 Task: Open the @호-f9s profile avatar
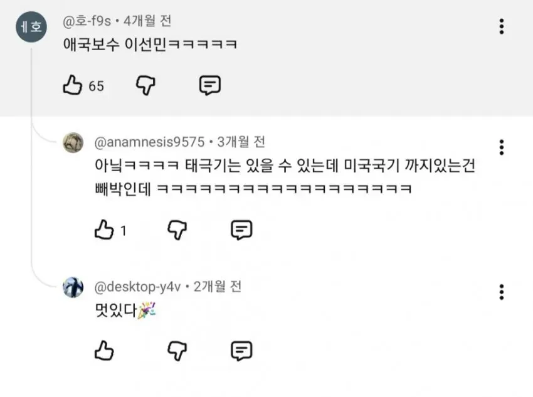tap(31, 26)
